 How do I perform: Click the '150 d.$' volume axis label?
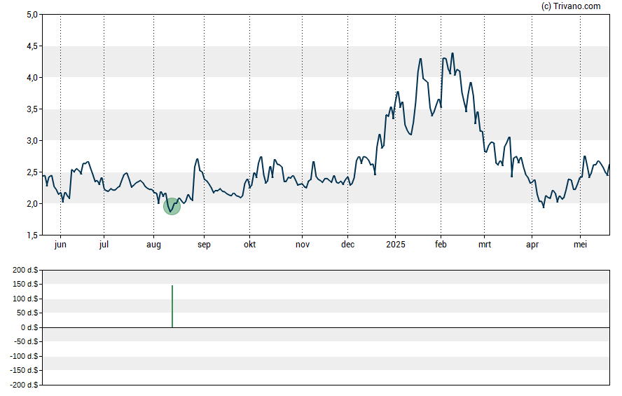click(25, 284)
